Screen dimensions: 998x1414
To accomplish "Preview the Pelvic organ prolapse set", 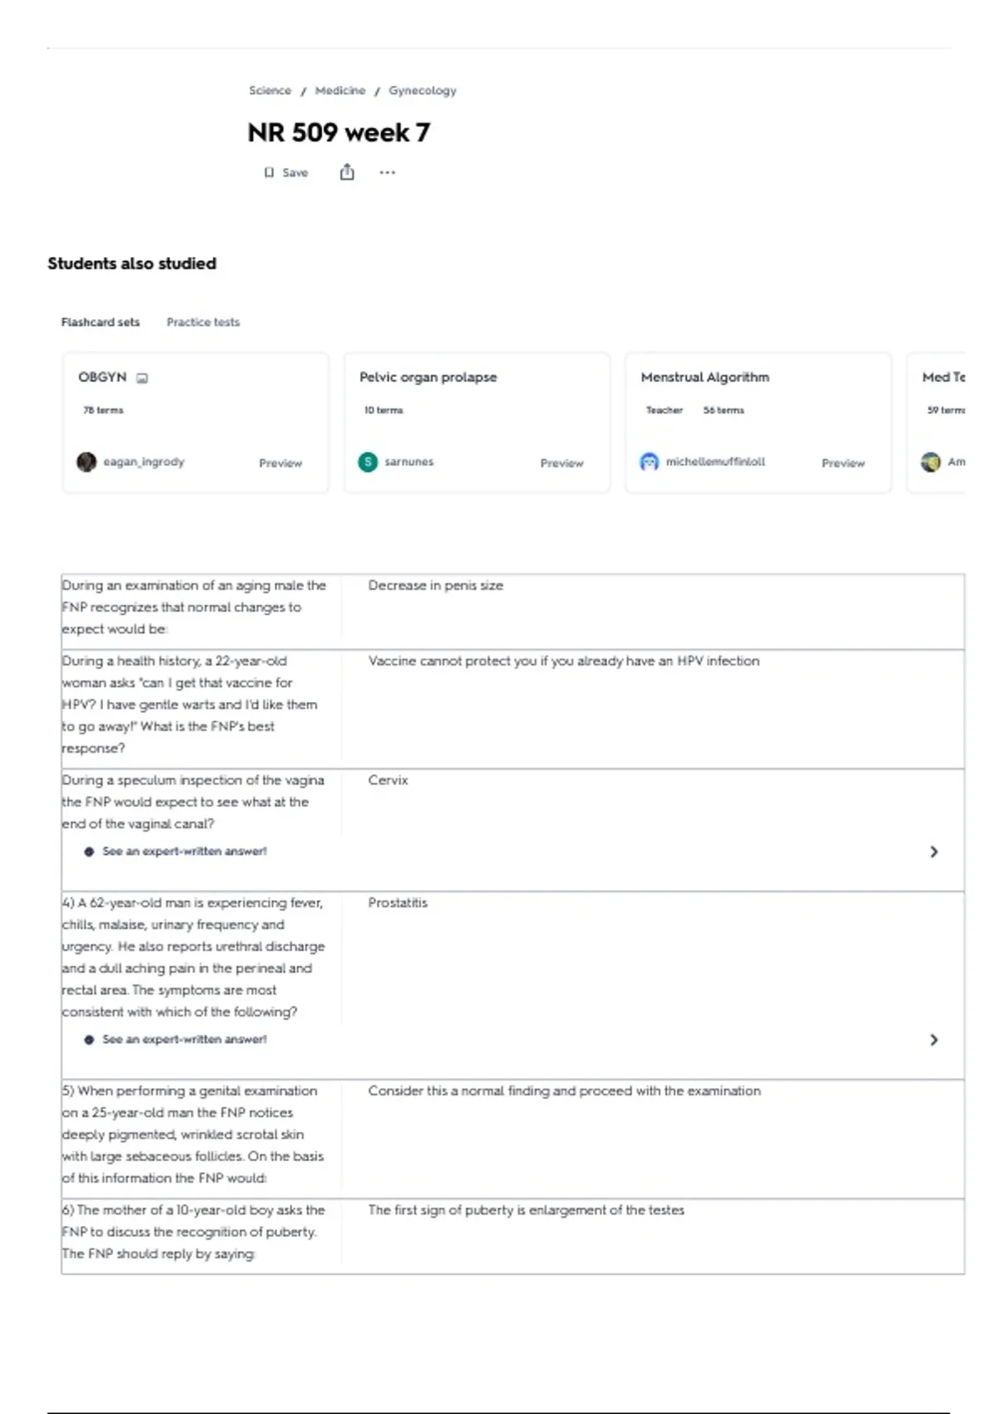I will click(562, 463).
